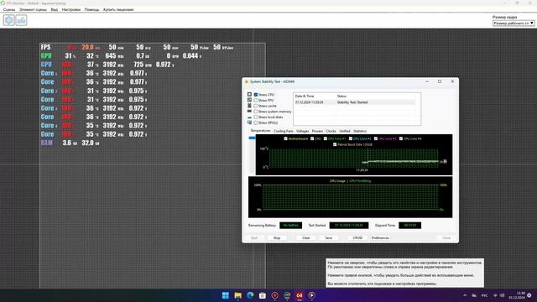Image resolution: width=537 pixels, height=302 pixels.
Task: Toggle the CPU Core #1 graph checkbox
Action: coord(326,138)
